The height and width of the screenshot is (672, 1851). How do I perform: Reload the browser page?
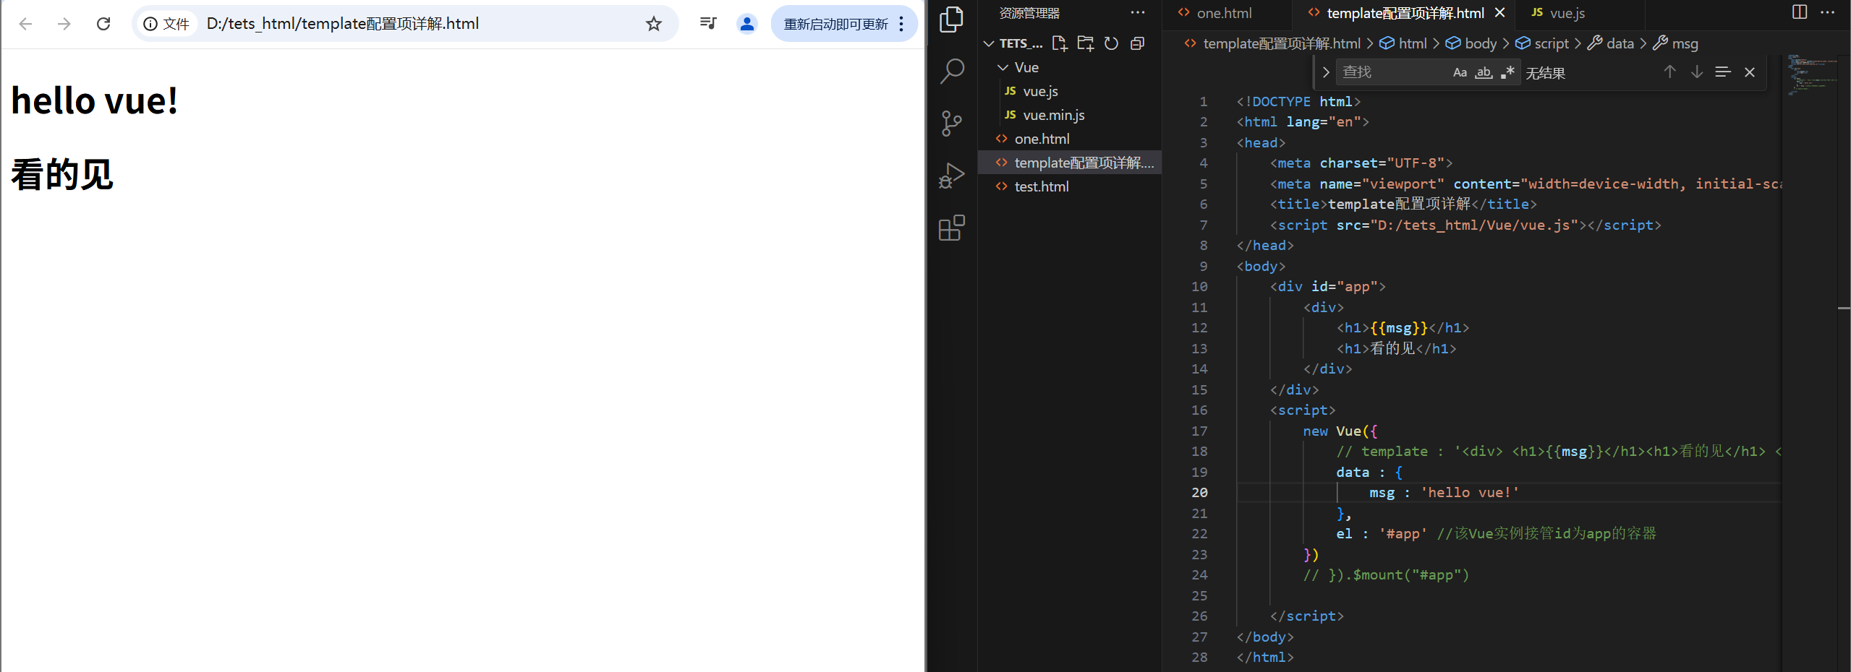click(x=103, y=24)
